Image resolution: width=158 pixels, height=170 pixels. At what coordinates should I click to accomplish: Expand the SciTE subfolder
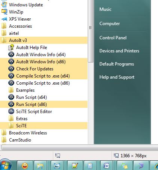coord(44,126)
